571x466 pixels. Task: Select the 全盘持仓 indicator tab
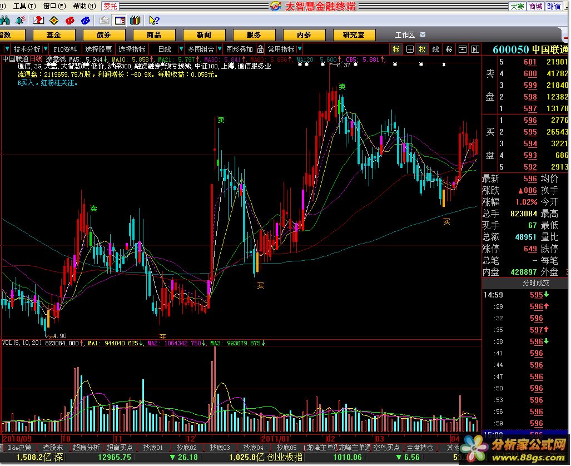coord(420,448)
